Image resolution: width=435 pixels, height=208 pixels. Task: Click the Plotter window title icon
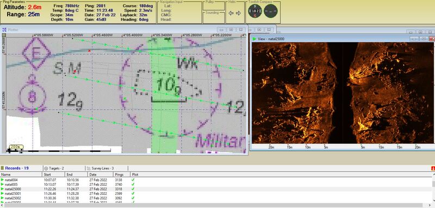(4, 29)
